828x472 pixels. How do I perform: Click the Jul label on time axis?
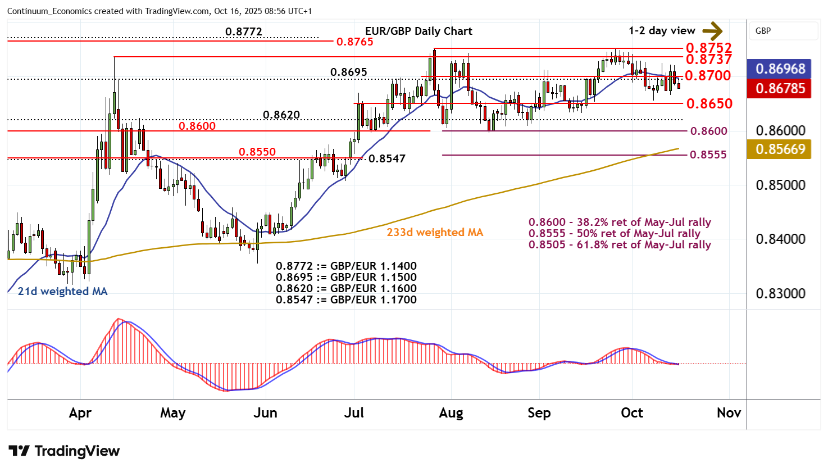(x=354, y=413)
